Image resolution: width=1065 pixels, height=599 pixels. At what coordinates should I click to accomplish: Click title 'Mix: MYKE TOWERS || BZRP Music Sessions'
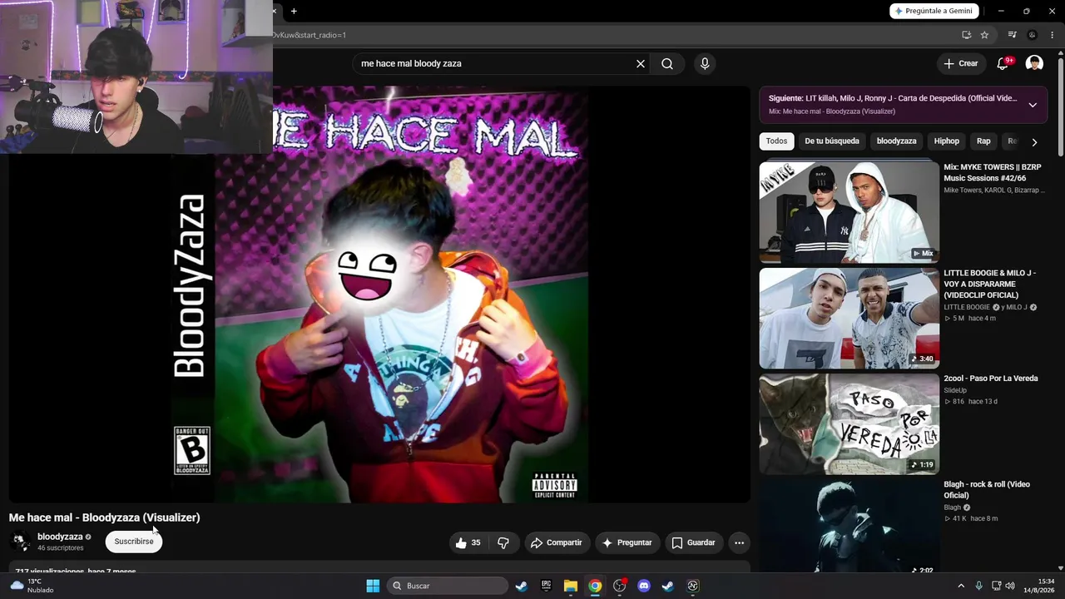pyautogui.click(x=992, y=172)
